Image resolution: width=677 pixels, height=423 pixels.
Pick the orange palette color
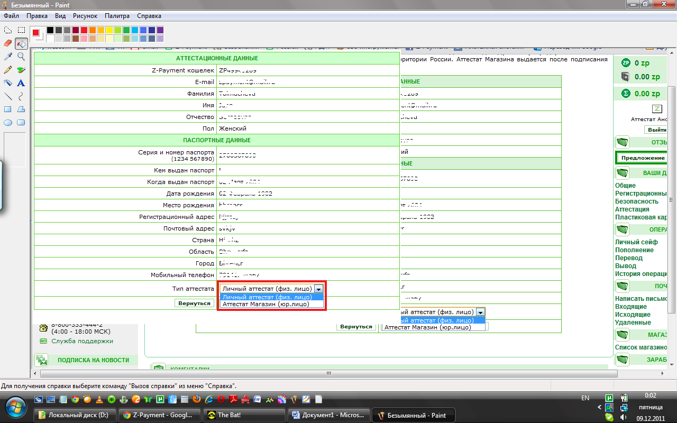point(92,30)
